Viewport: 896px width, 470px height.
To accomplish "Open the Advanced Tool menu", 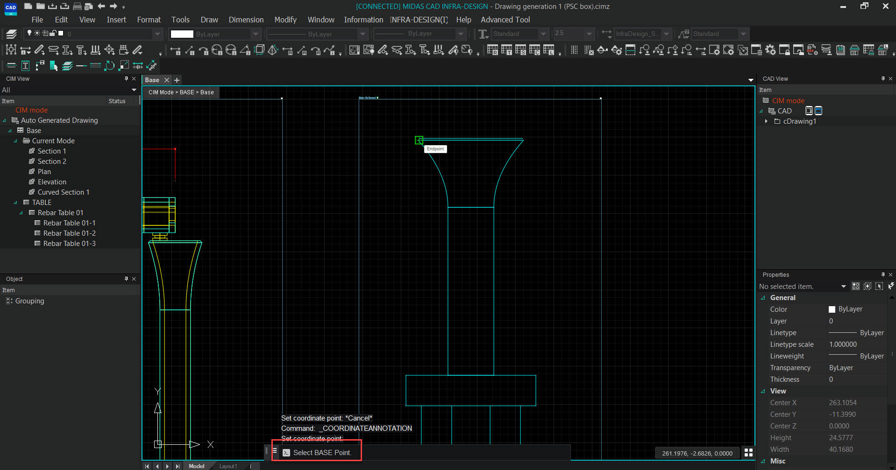I will (x=505, y=20).
